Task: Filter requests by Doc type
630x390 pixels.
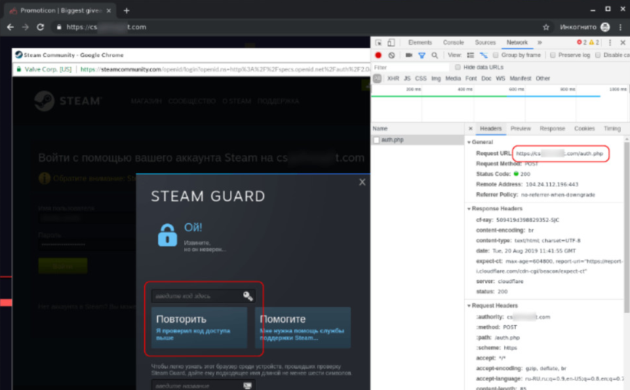Action: (x=486, y=78)
